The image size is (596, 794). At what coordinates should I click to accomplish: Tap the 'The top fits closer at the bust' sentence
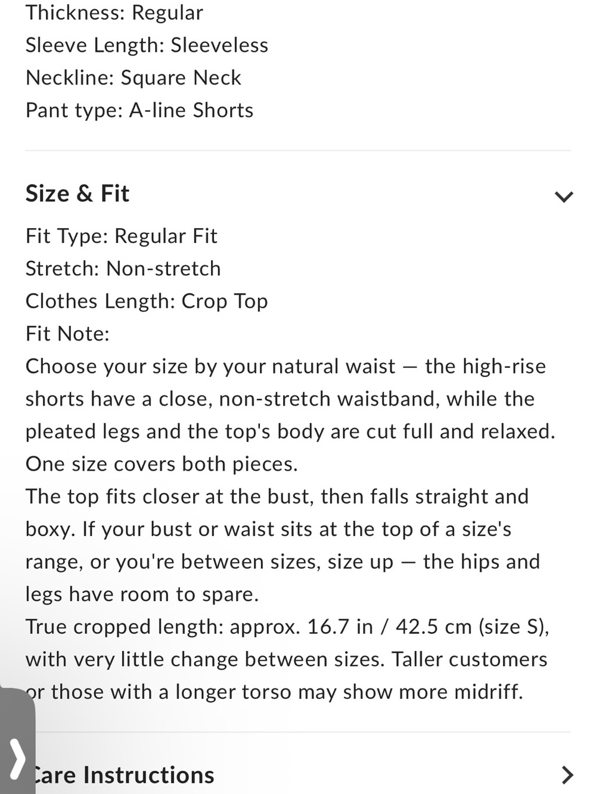point(277,513)
